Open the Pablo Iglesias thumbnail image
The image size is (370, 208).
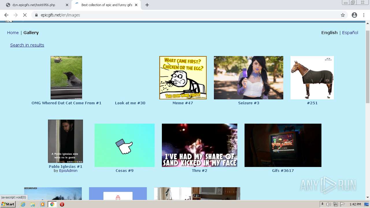[x=65, y=141]
